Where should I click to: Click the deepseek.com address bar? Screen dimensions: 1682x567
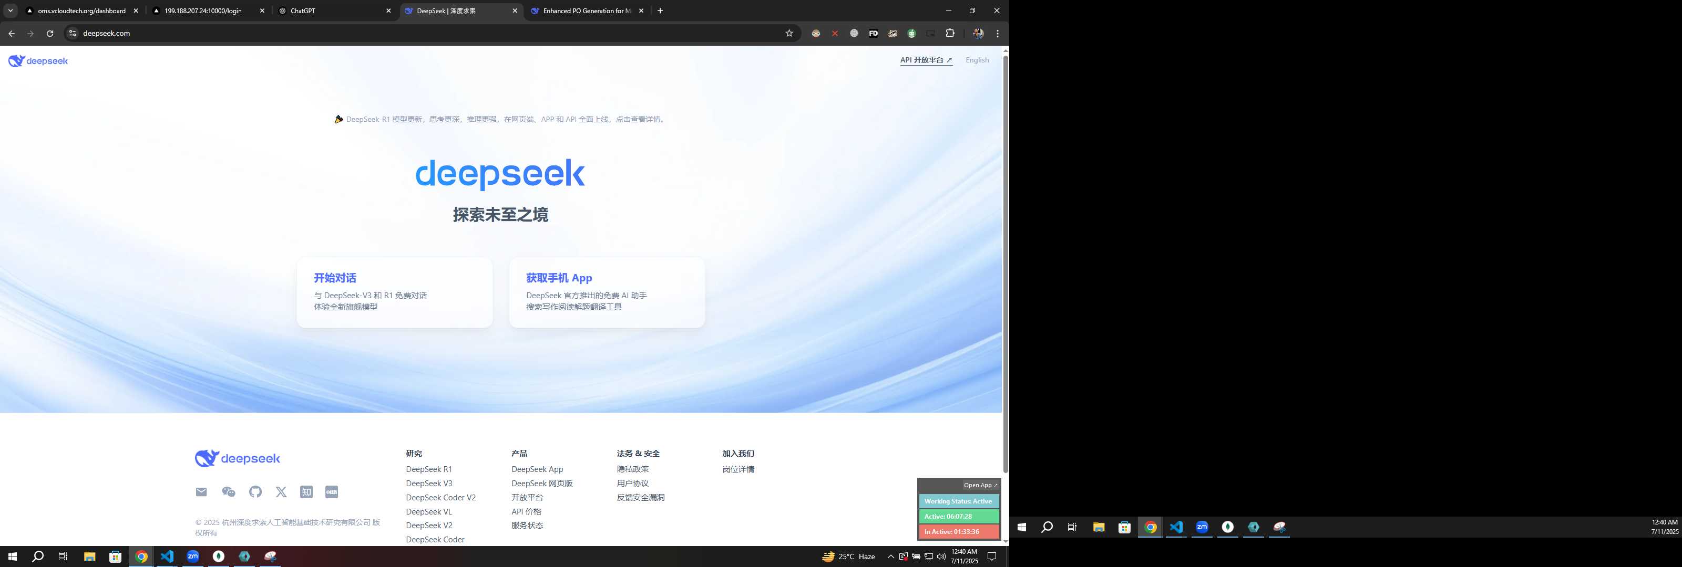[x=431, y=33]
